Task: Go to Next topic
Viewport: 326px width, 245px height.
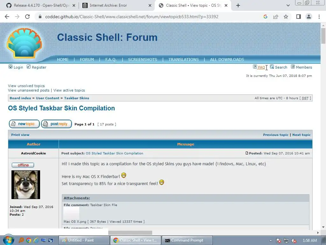Action: tap(301, 135)
